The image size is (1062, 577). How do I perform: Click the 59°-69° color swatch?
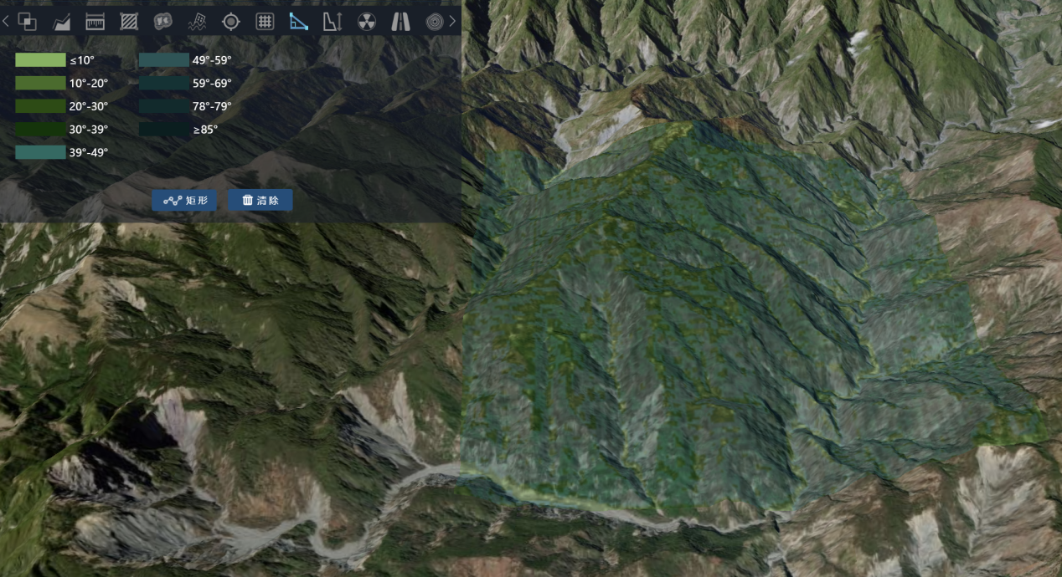tap(163, 84)
